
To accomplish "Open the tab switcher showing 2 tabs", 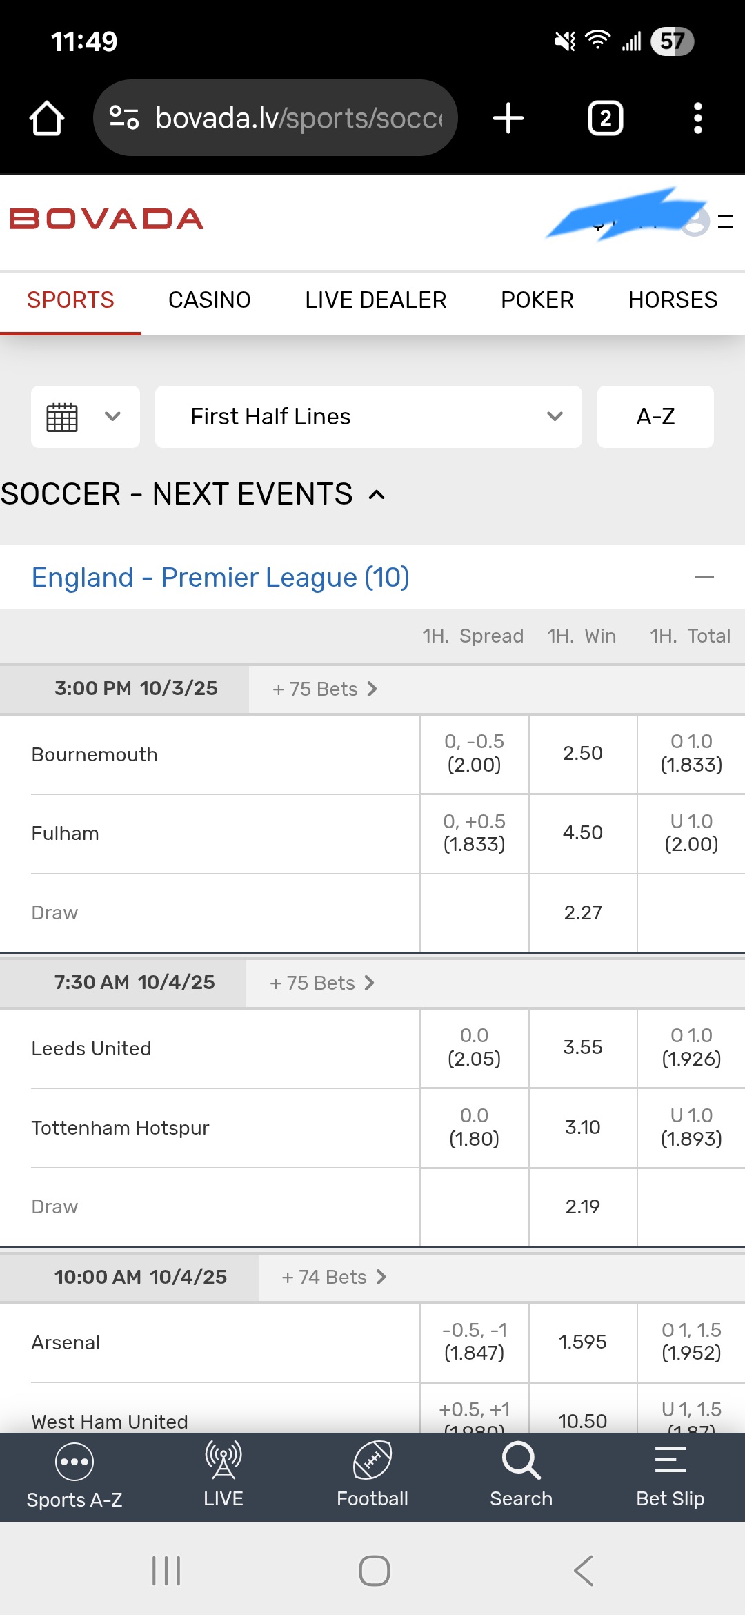I will [605, 118].
